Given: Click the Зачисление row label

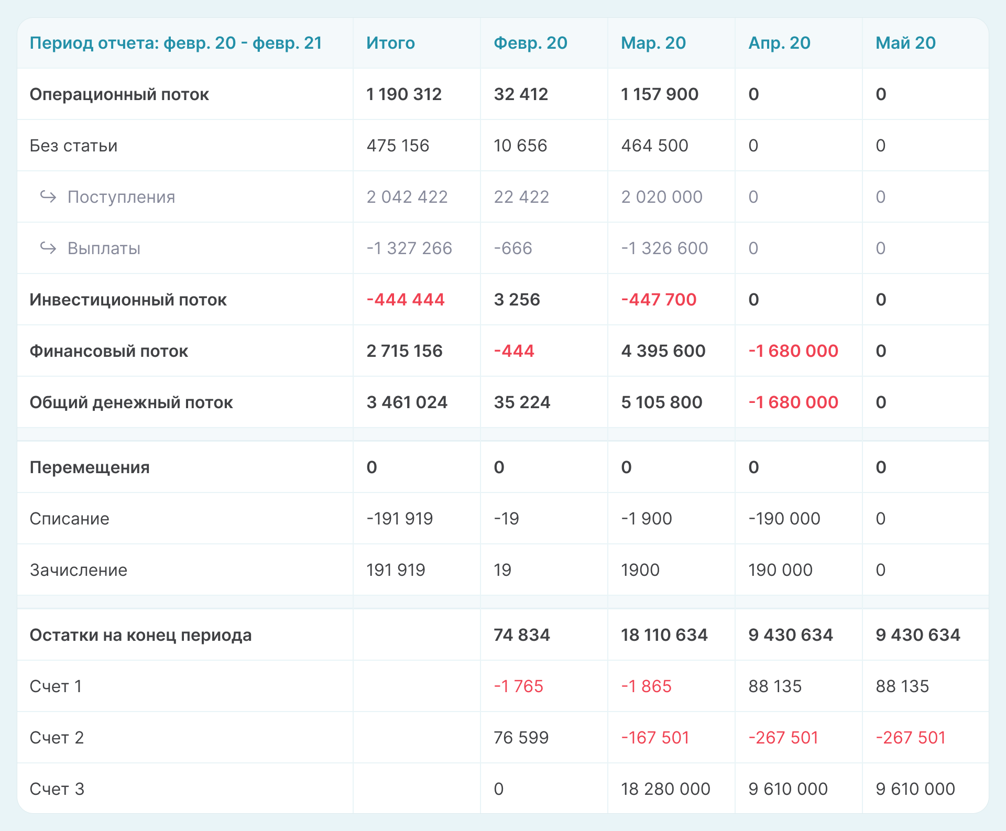Looking at the screenshot, I should click(78, 570).
